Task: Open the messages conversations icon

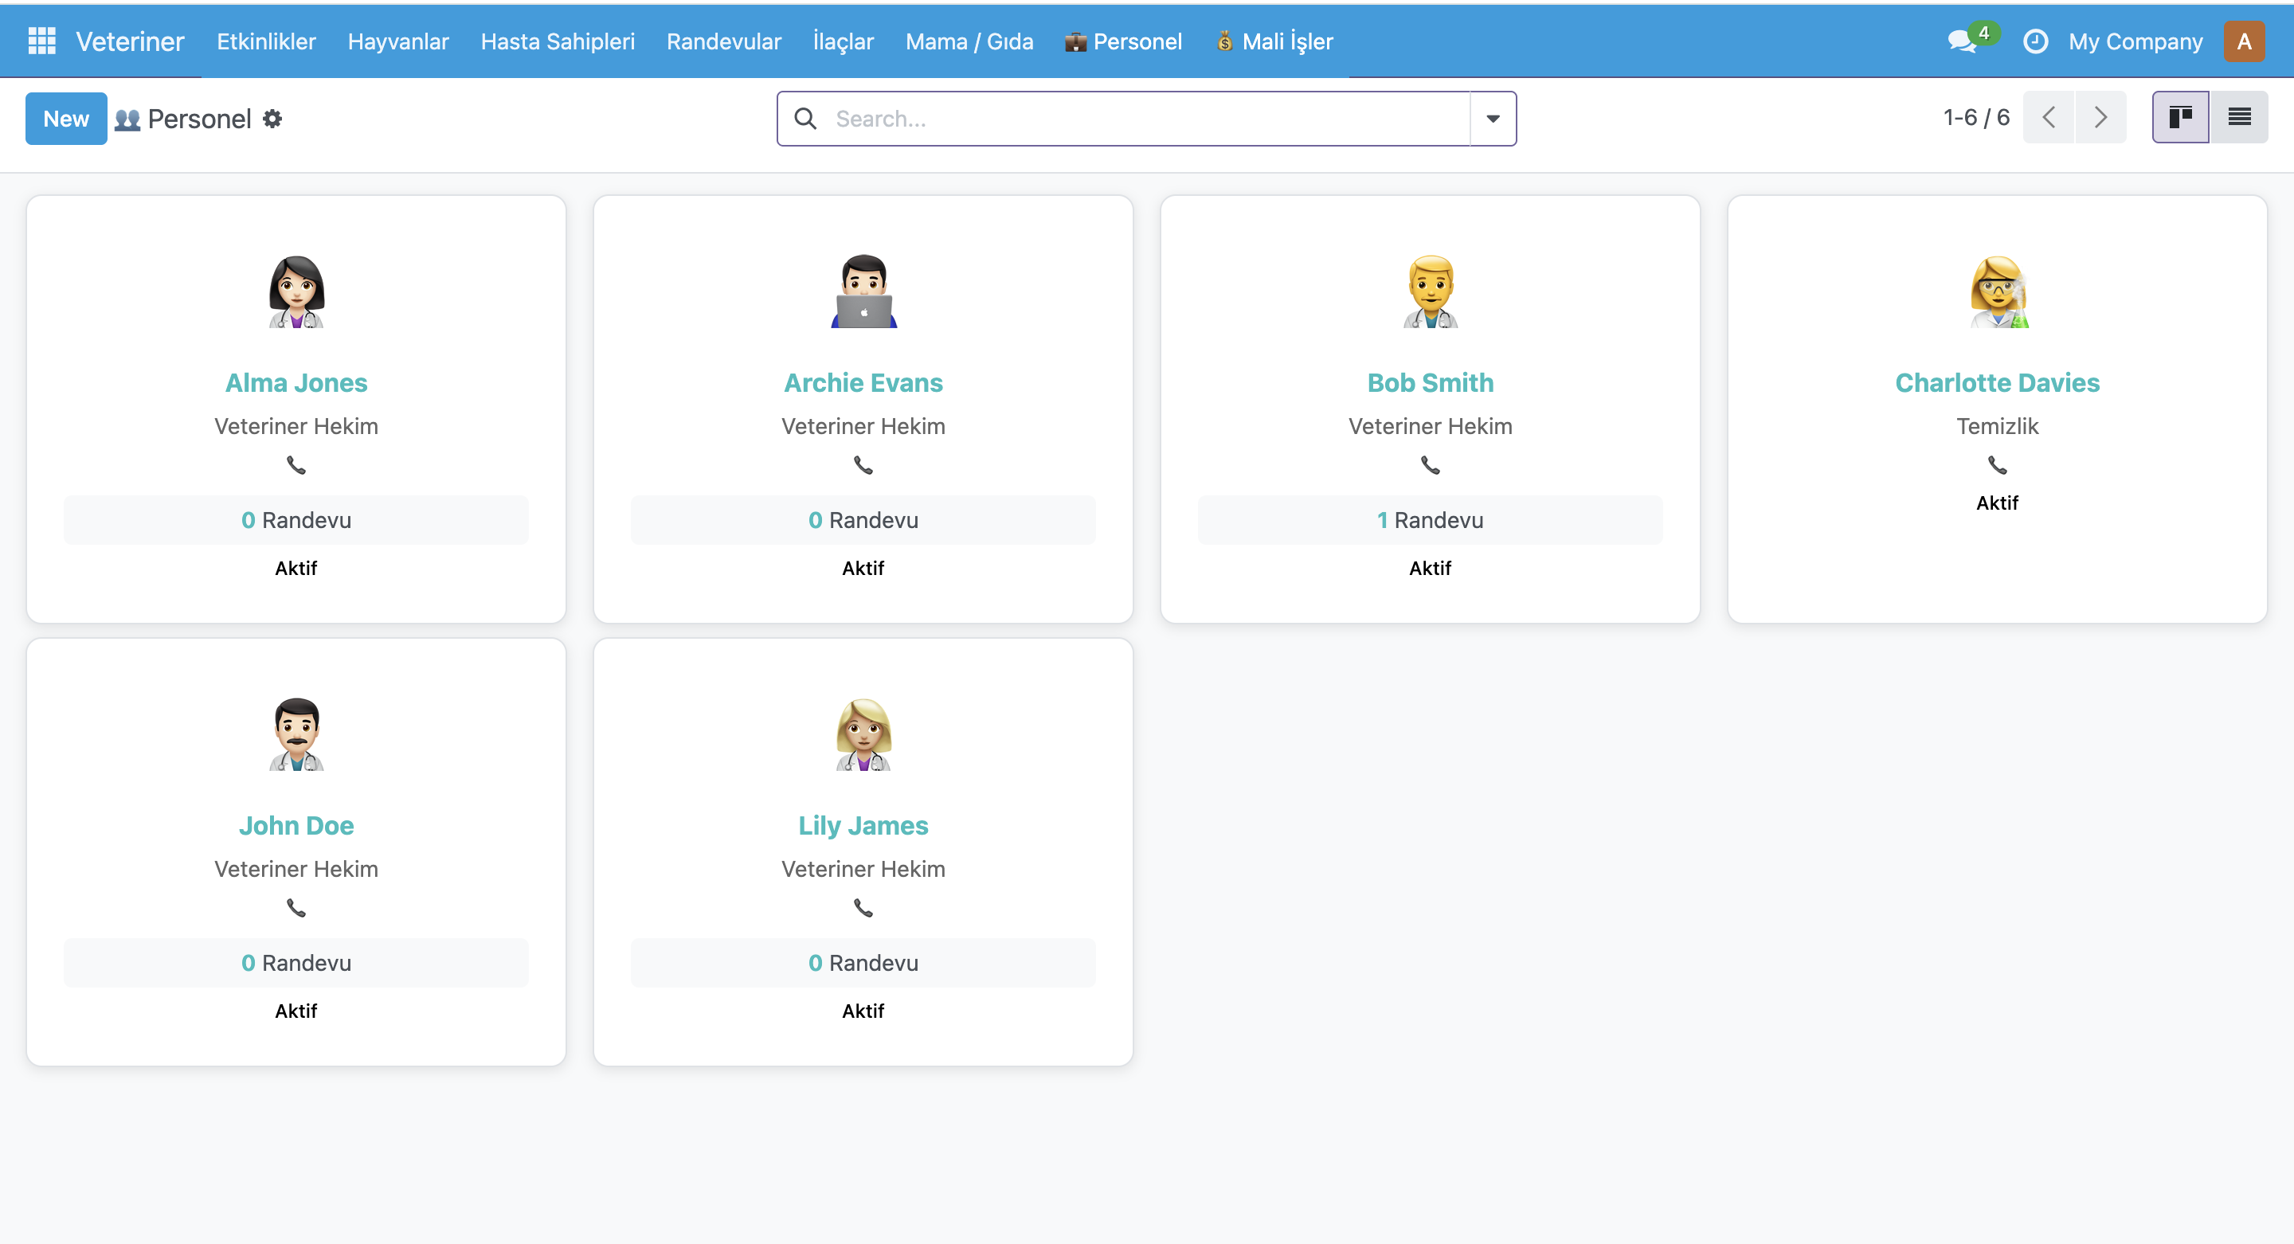Action: point(1962,41)
